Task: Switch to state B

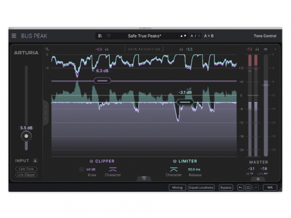Action: 199,36
